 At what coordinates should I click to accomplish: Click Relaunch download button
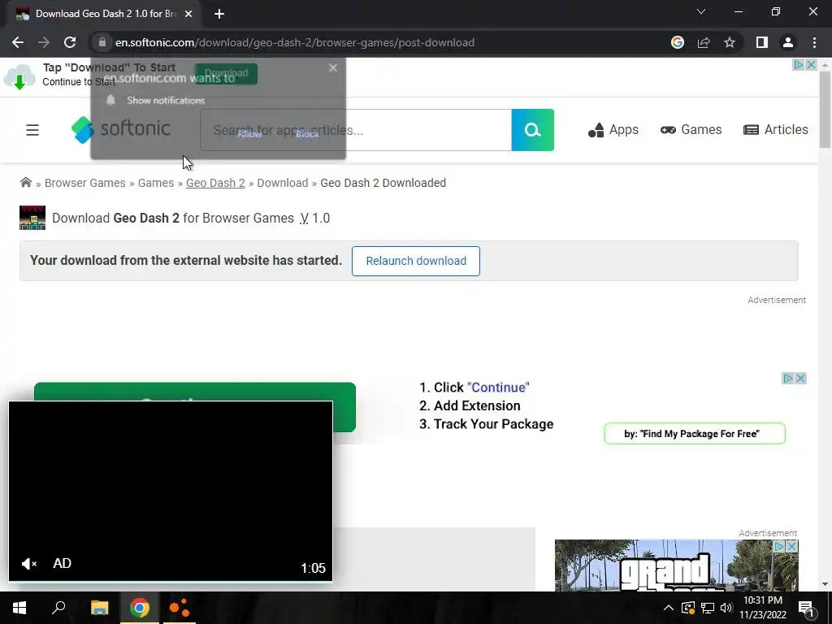click(416, 261)
